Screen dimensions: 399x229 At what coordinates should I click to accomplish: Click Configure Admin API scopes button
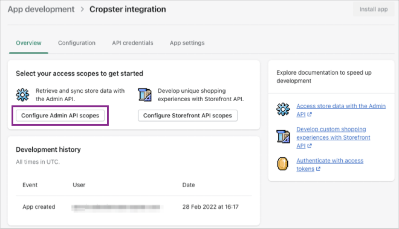click(60, 116)
